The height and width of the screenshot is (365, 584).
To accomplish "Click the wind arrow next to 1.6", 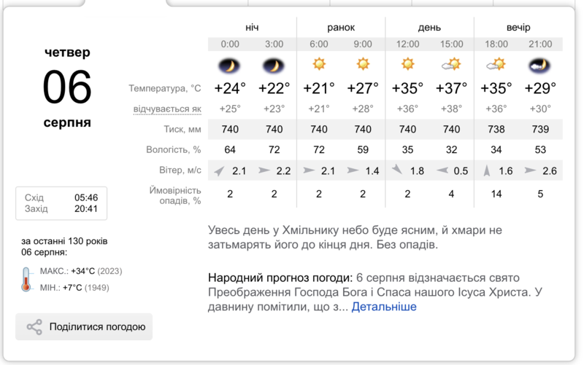I will (x=486, y=170).
